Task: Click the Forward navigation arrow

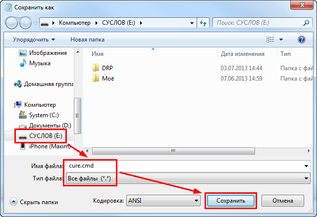Action: 25,23
